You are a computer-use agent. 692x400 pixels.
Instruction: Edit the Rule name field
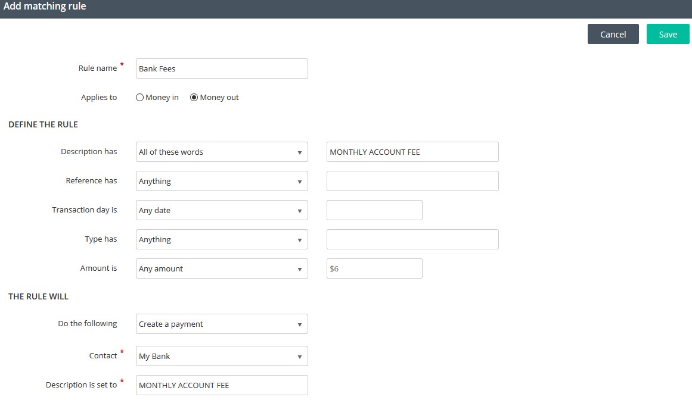point(222,68)
